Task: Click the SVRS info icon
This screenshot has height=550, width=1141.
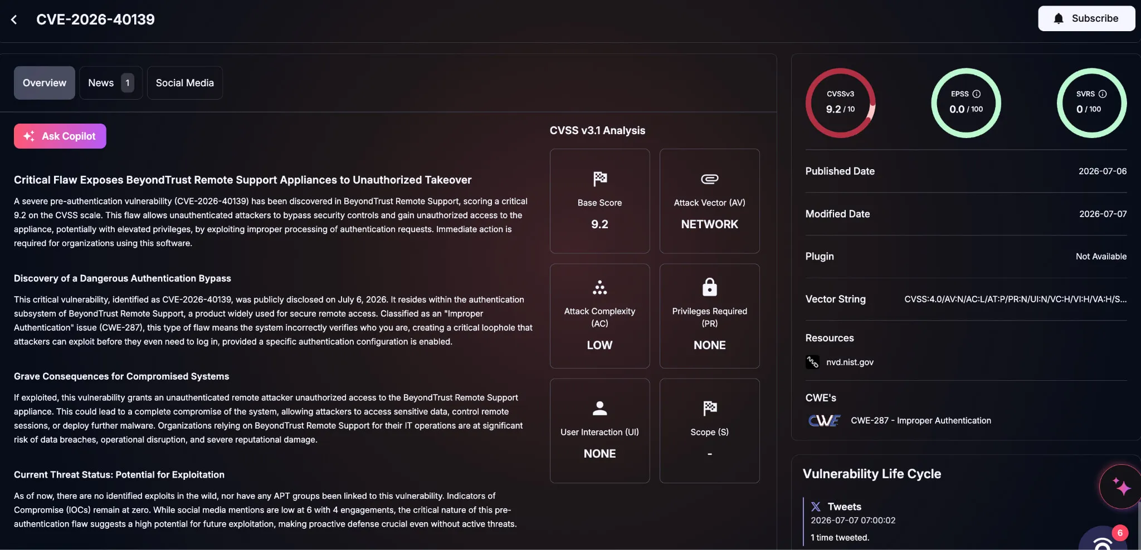Action: (x=1102, y=94)
